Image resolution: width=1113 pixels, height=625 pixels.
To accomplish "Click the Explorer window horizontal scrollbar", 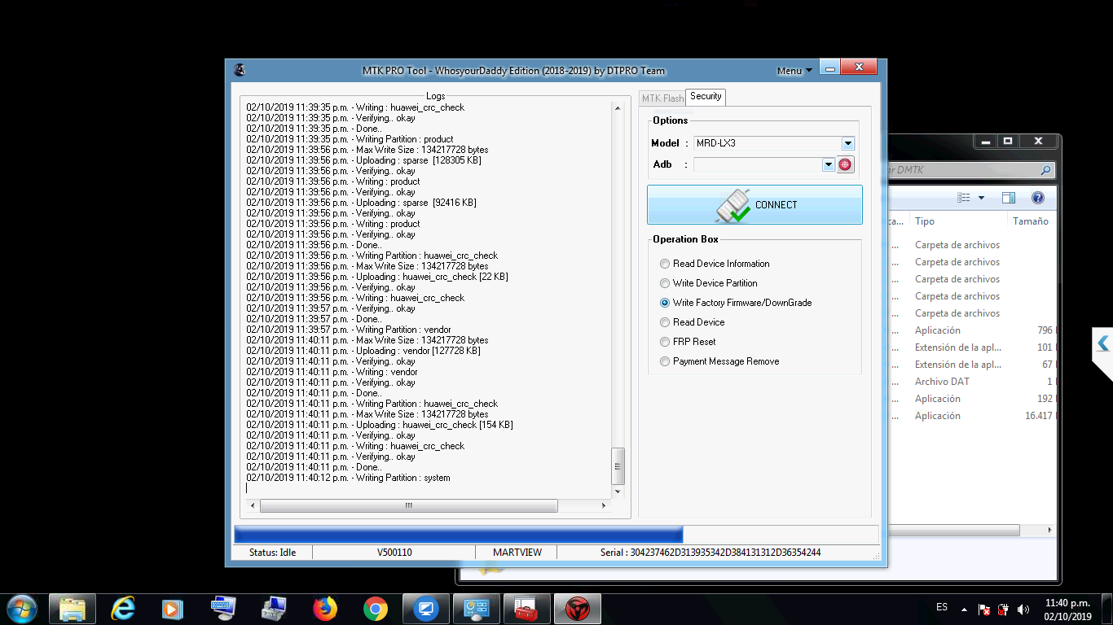I will (953, 530).
